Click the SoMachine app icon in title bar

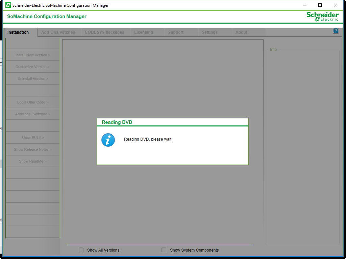pyautogui.click(x=8, y=5)
